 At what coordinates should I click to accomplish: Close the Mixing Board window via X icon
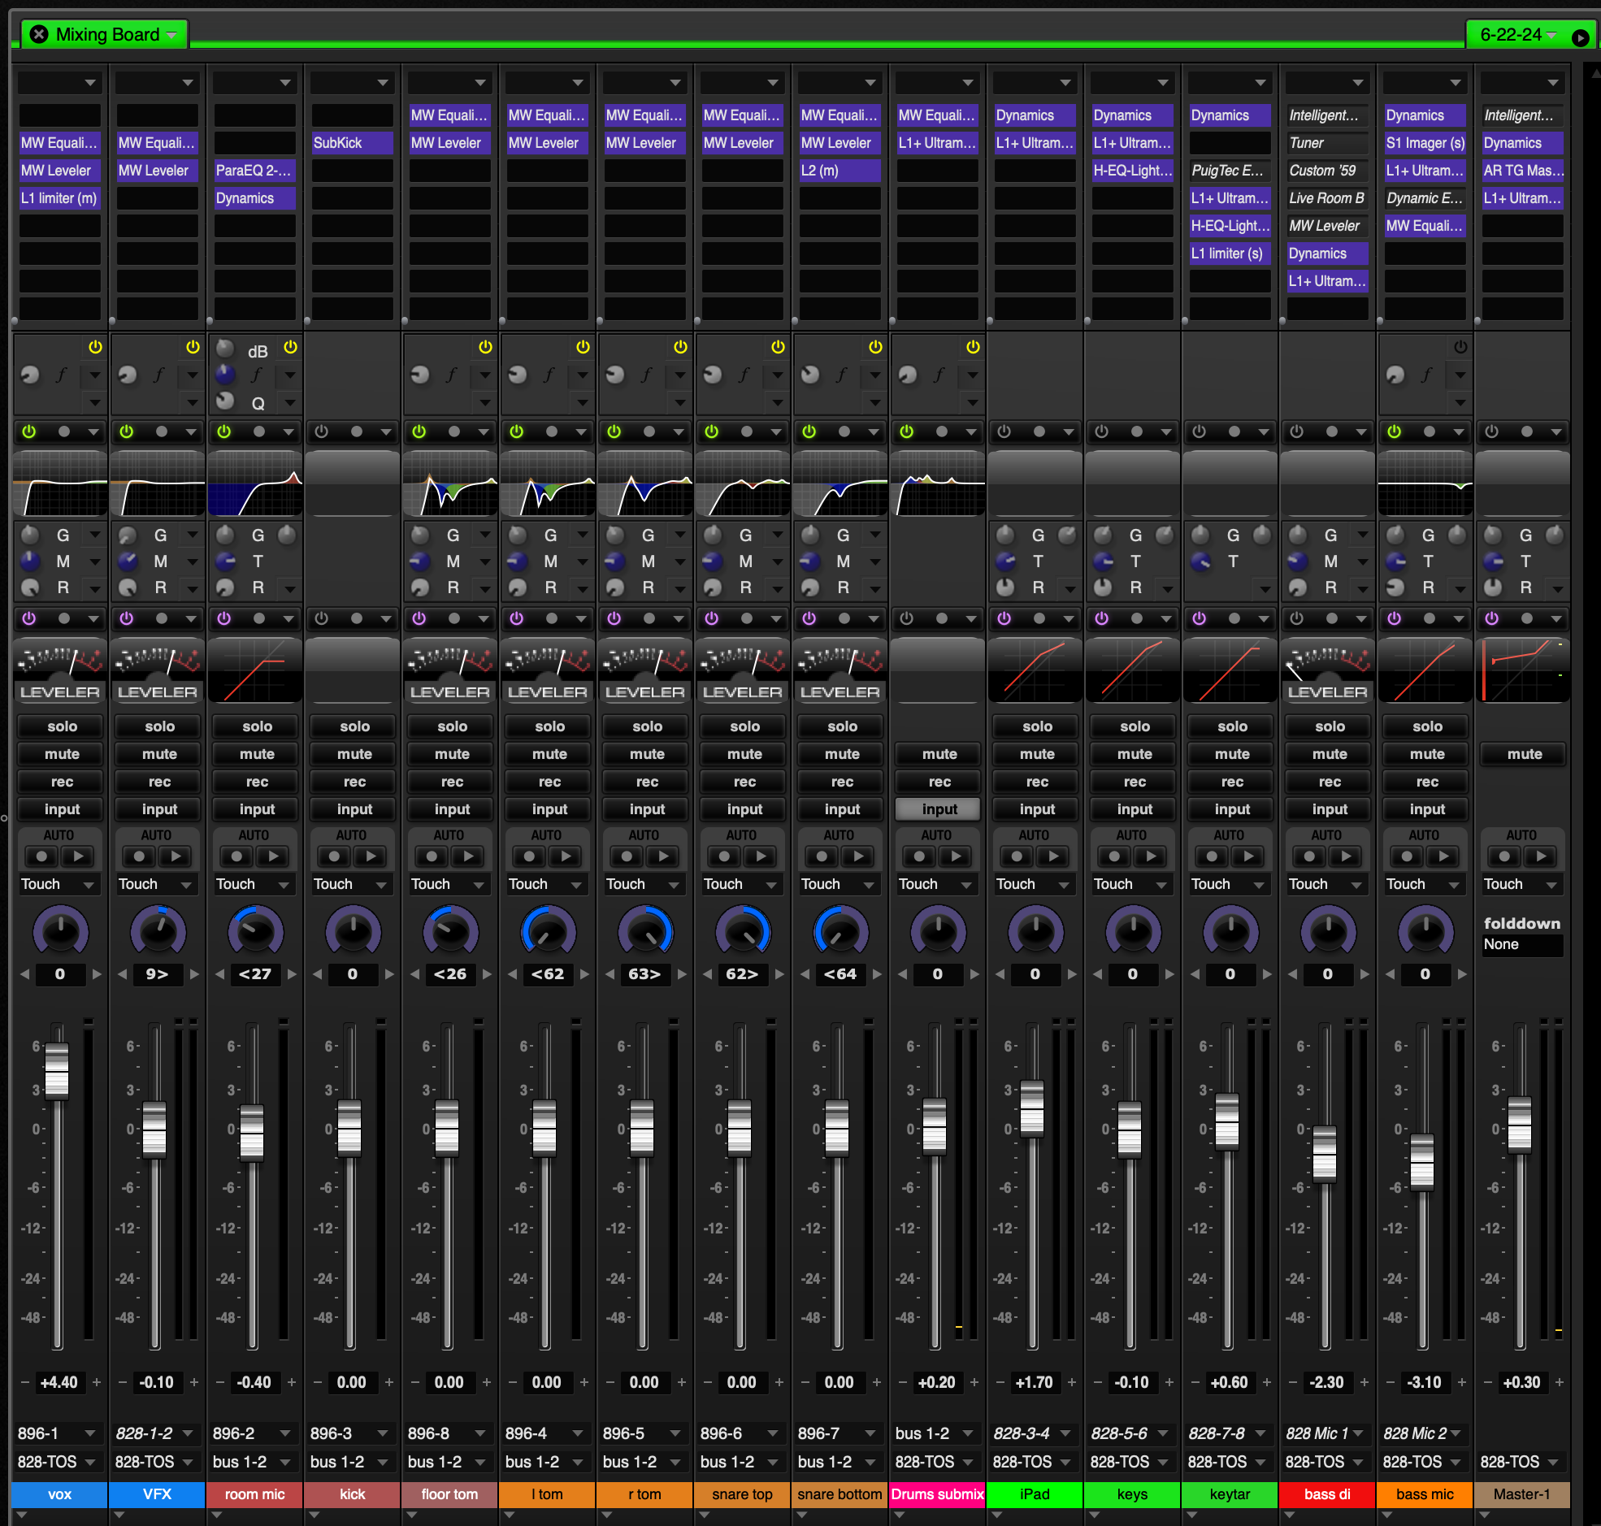(x=38, y=34)
